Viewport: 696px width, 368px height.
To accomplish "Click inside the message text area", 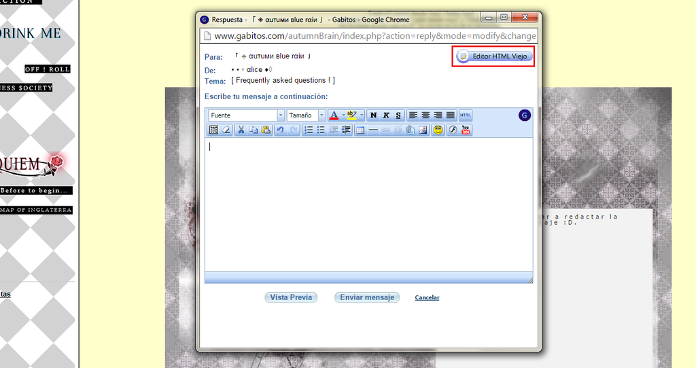I will (x=368, y=204).
